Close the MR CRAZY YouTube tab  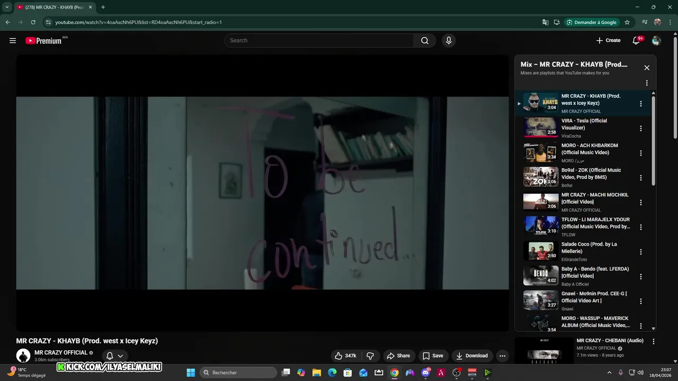tap(90, 7)
